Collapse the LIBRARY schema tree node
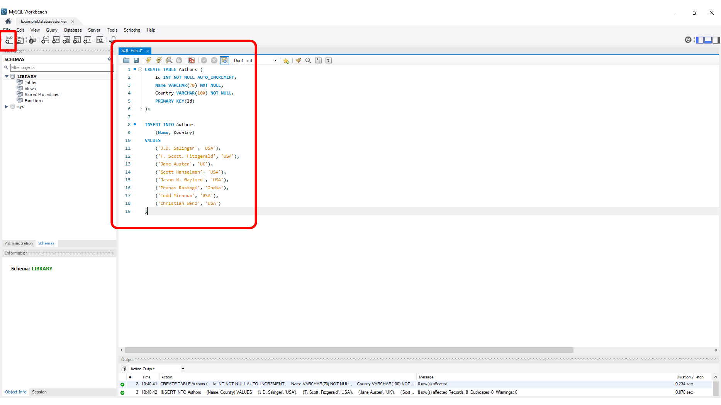The width and height of the screenshot is (721, 405). (x=7, y=76)
